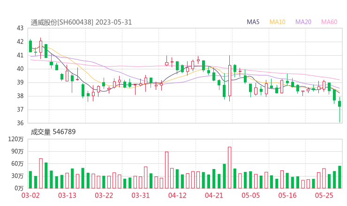The height and width of the screenshot is (206, 347).
Task: Click the 41 price axis label
Action: 20,55
